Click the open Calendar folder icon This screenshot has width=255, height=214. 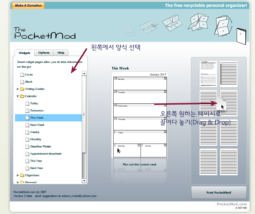click(22, 96)
